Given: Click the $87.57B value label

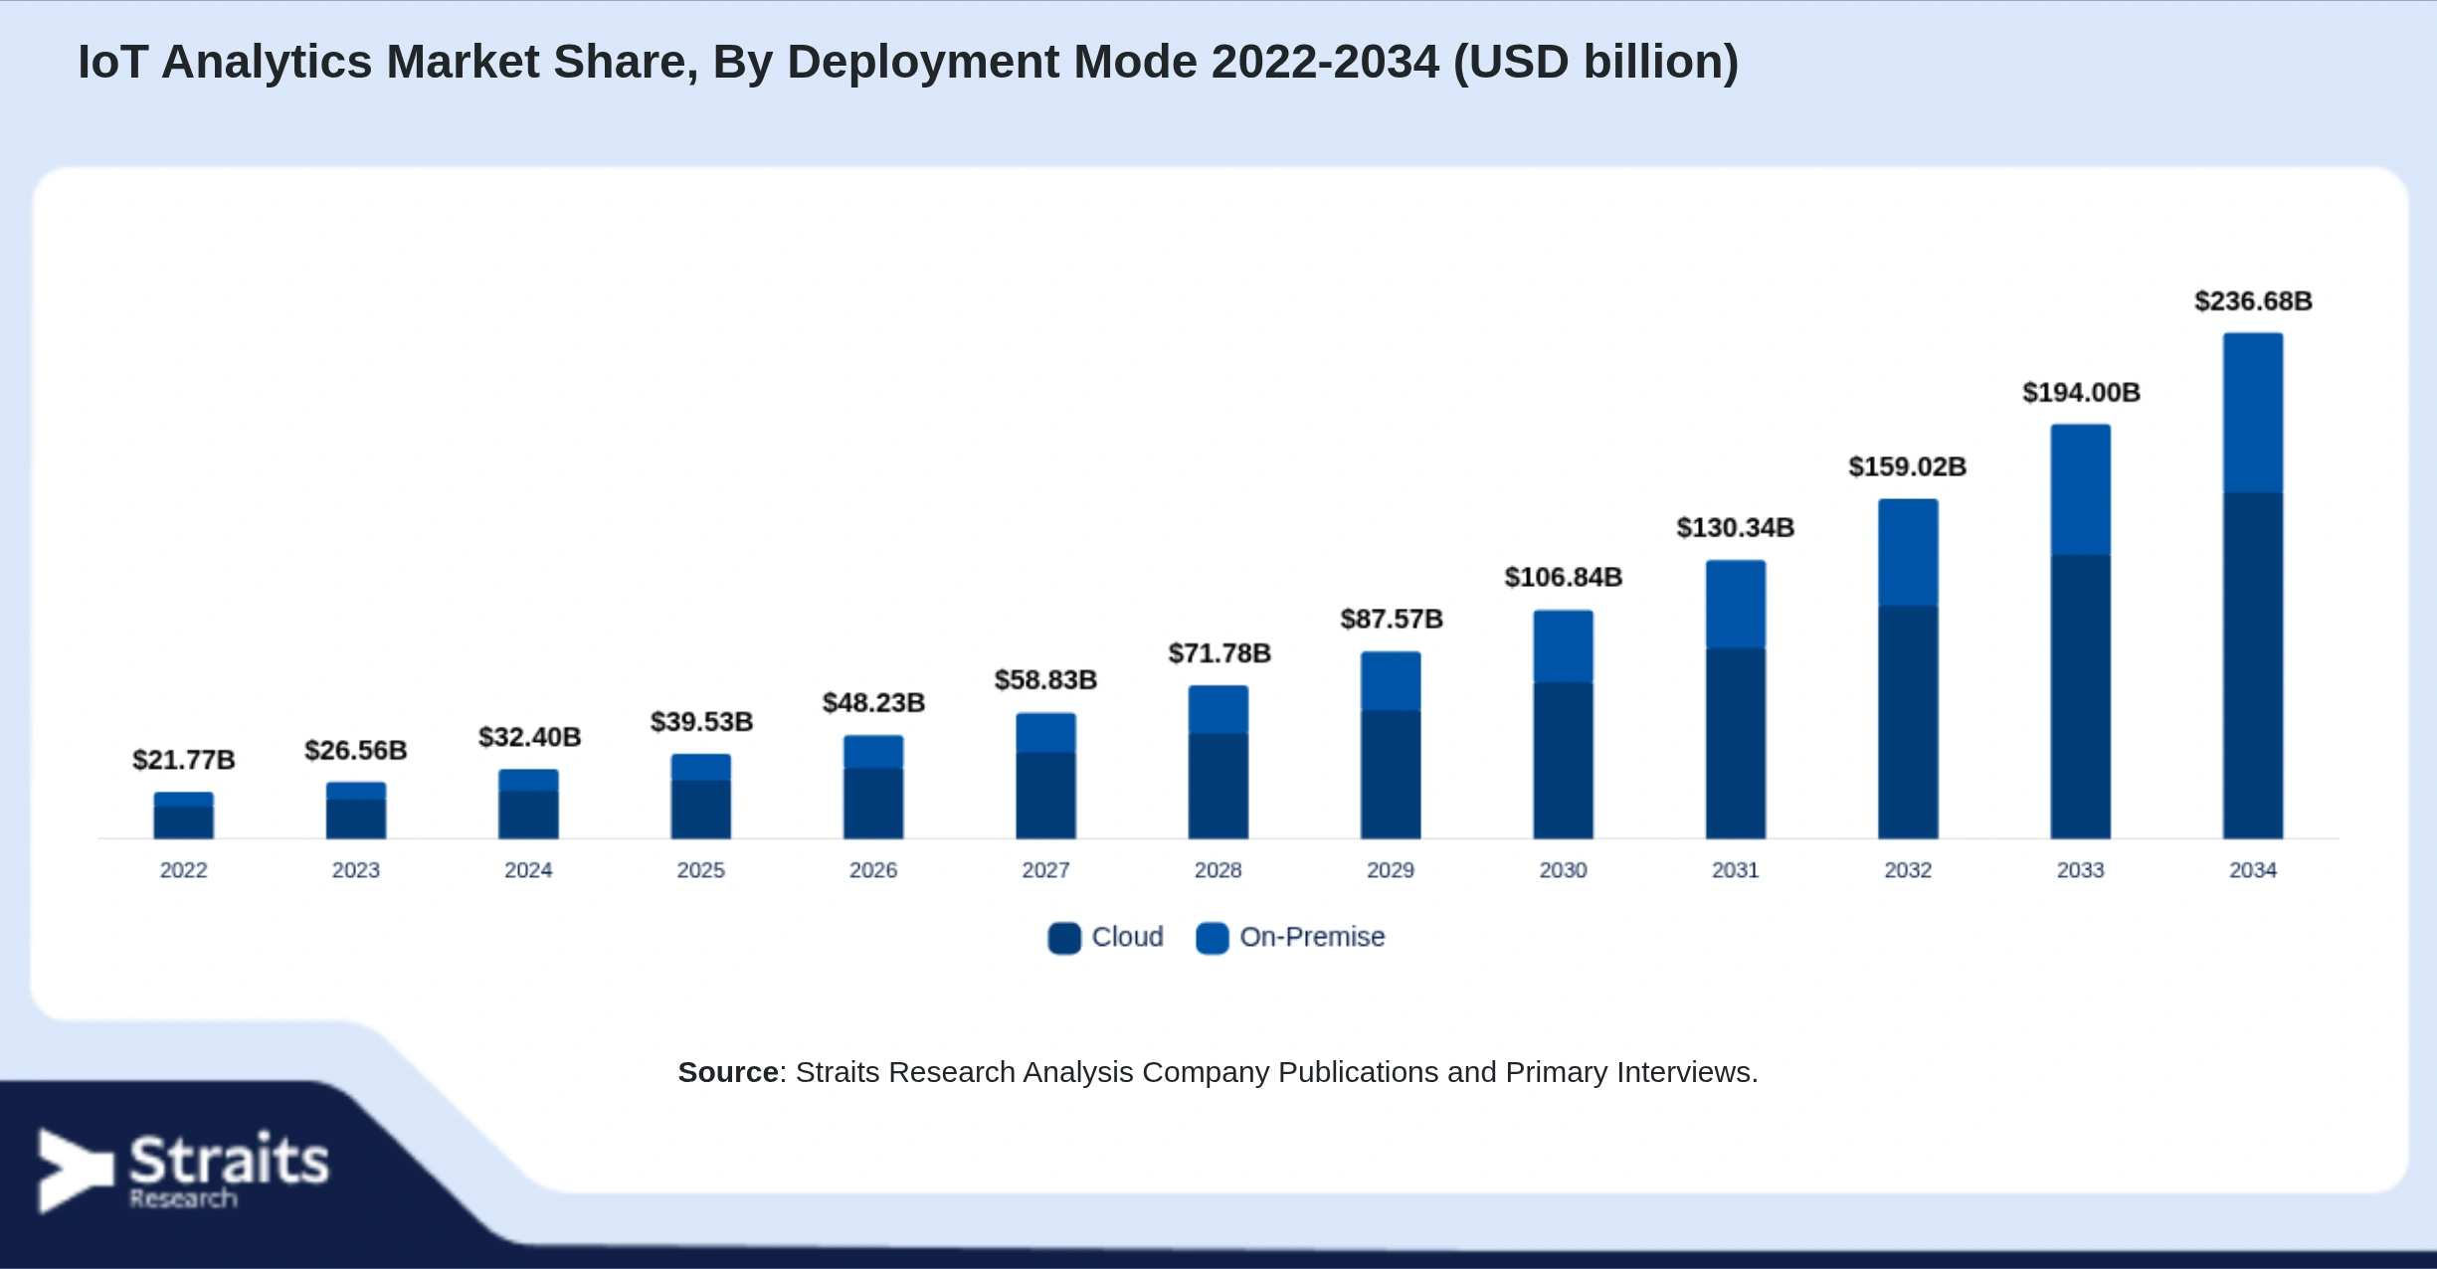Looking at the screenshot, I should tap(1392, 620).
